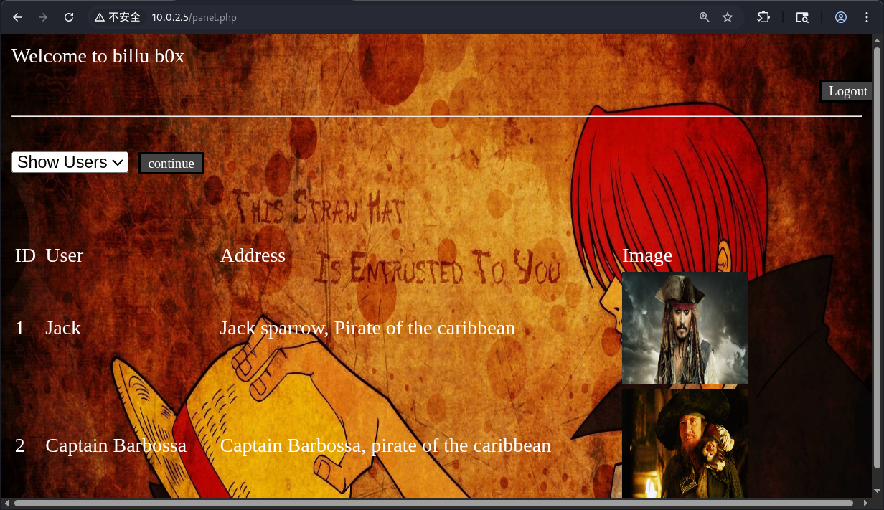884x510 pixels.
Task: Click the vertical scrollbar thumb
Action: (877, 258)
